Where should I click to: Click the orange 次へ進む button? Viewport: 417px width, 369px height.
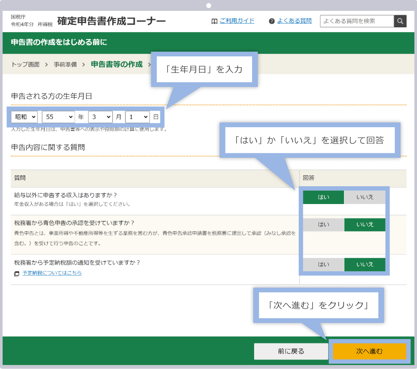[369, 352]
